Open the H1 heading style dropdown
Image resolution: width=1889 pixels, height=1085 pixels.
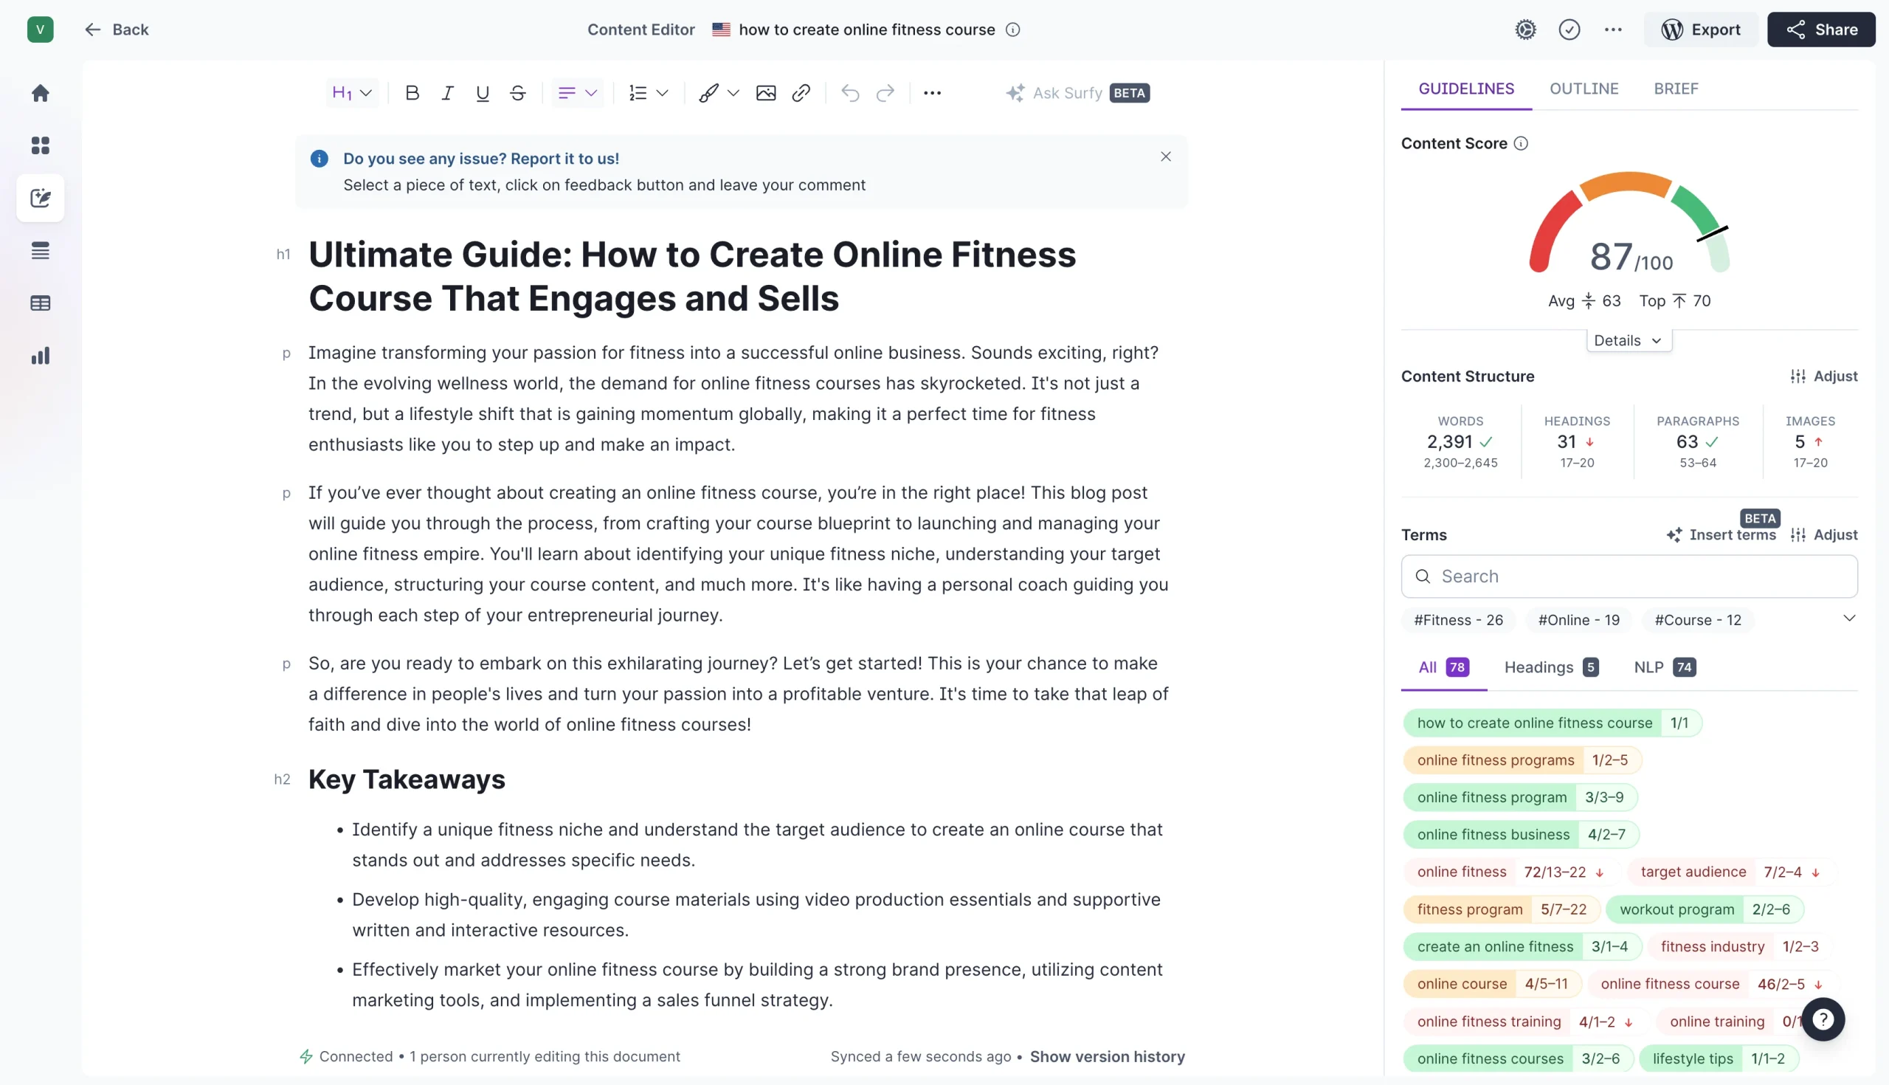(351, 93)
